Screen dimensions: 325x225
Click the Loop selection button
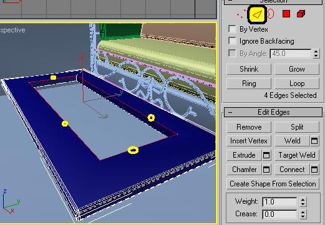click(297, 84)
